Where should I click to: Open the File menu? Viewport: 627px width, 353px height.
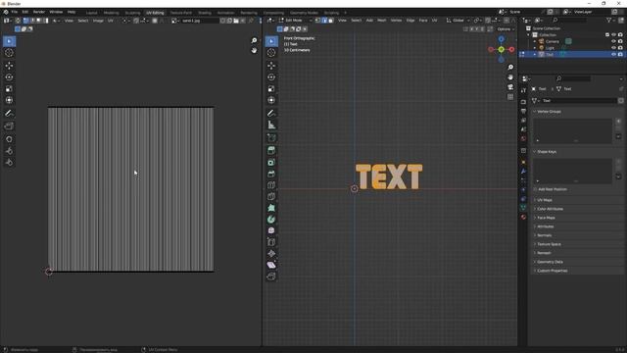click(x=15, y=12)
